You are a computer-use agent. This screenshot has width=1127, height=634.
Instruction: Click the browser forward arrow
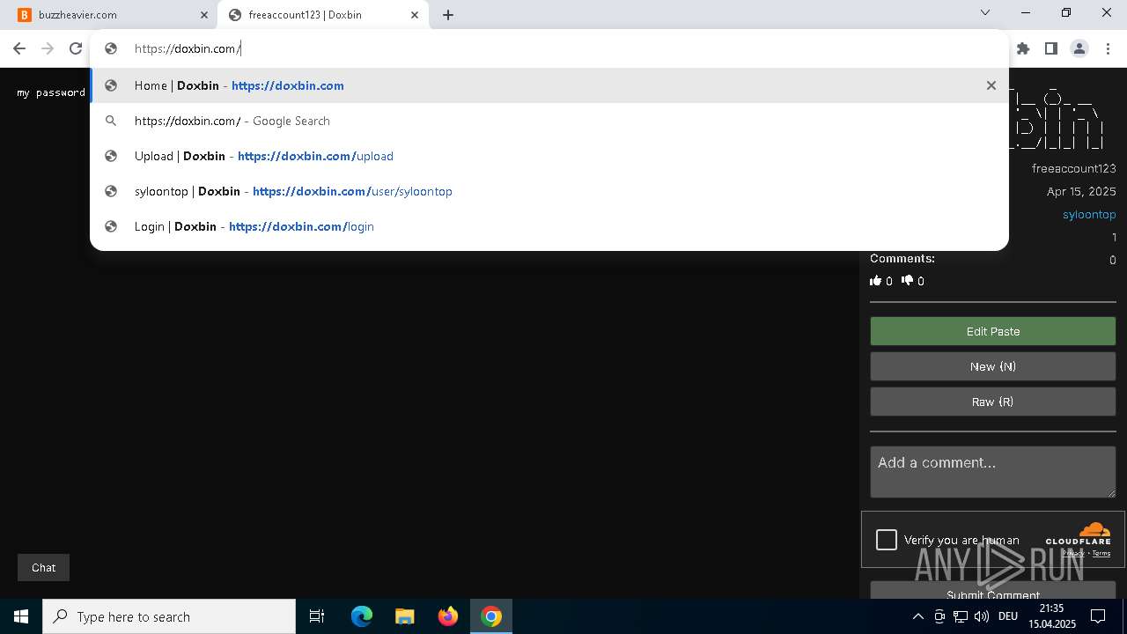coord(48,48)
